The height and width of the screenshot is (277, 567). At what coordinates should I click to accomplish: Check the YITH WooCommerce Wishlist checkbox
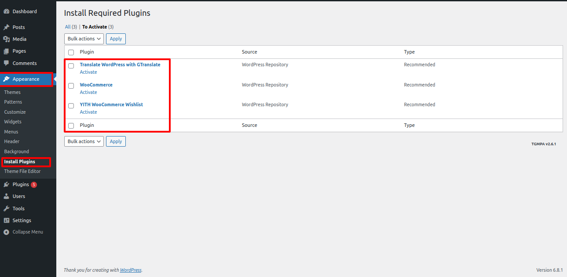(71, 106)
